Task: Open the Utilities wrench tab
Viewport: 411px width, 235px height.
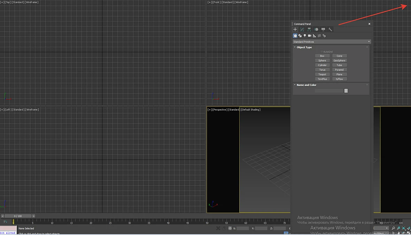Action: click(330, 29)
